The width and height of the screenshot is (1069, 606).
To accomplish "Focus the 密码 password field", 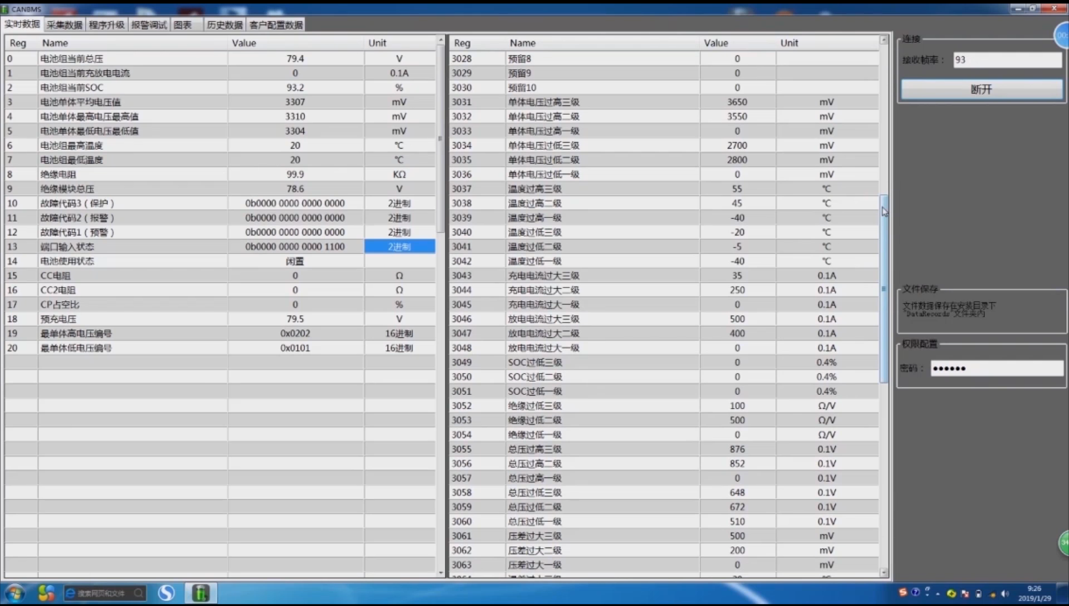I will coord(996,369).
